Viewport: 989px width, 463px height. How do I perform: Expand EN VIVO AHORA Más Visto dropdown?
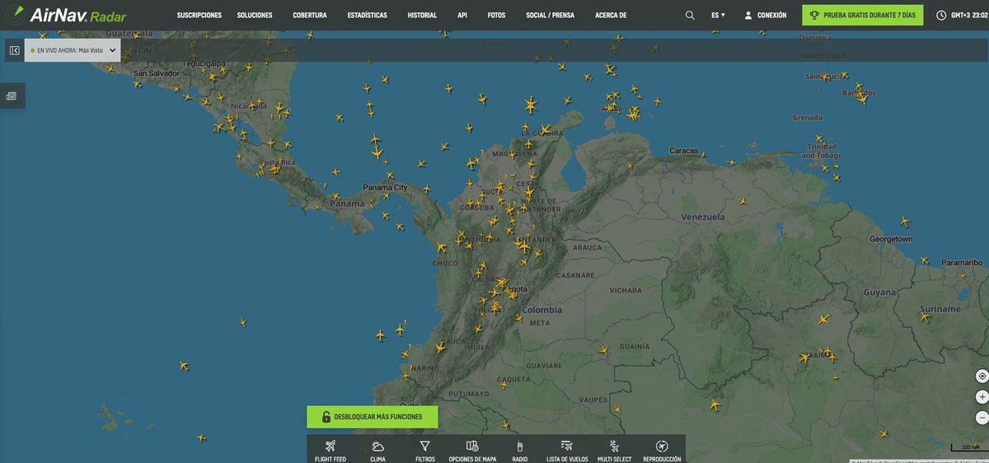73,50
